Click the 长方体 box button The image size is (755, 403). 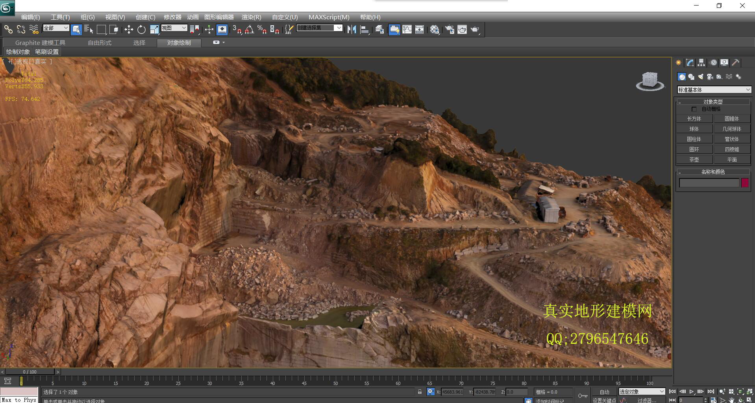(x=694, y=119)
